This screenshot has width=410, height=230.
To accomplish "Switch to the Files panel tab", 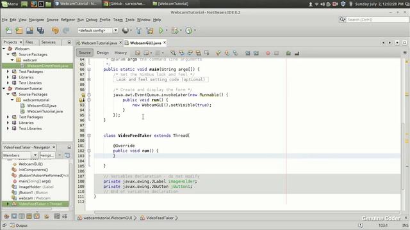I will coord(29,42).
